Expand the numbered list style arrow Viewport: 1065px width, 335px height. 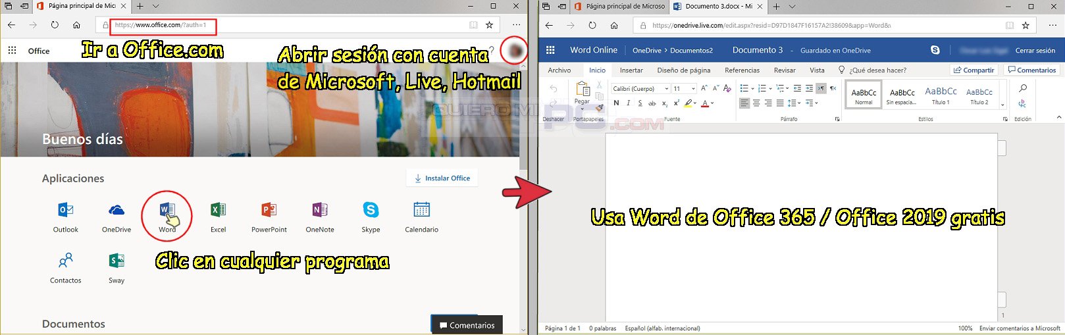tap(770, 88)
